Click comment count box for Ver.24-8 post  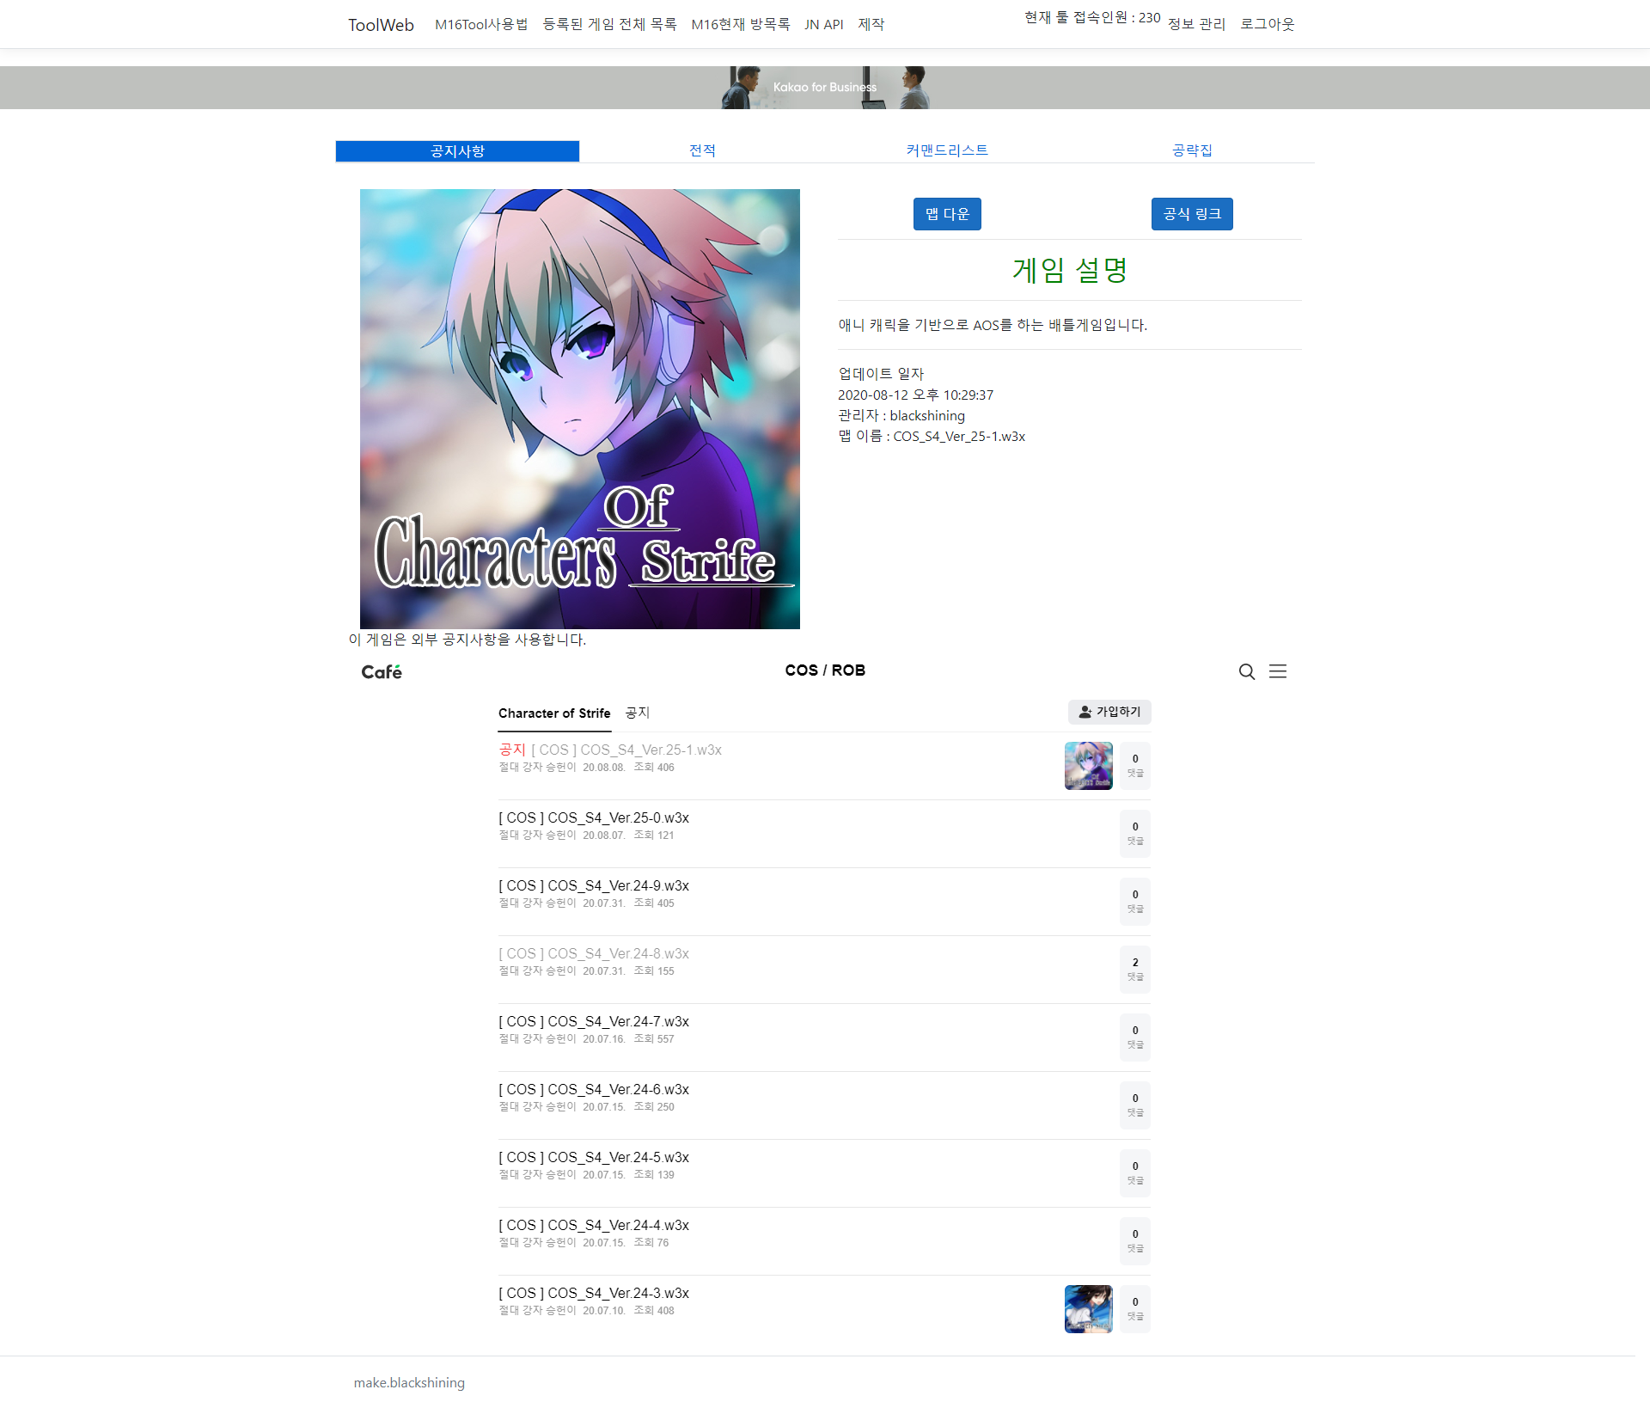pyautogui.click(x=1134, y=969)
